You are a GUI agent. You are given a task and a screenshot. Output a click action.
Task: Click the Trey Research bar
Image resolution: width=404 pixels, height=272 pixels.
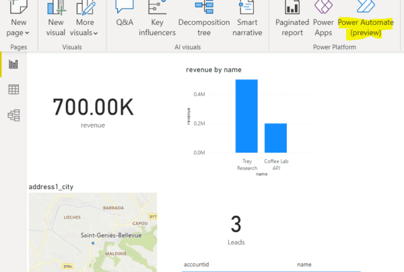(x=246, y=116)
